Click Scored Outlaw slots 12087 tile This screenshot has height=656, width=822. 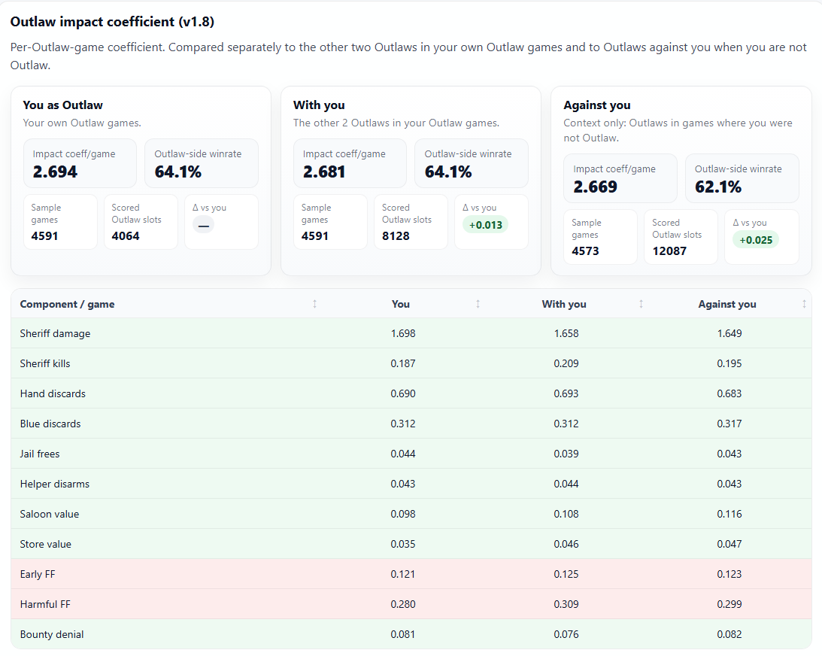pyautogui.click(x=681, y=237)
